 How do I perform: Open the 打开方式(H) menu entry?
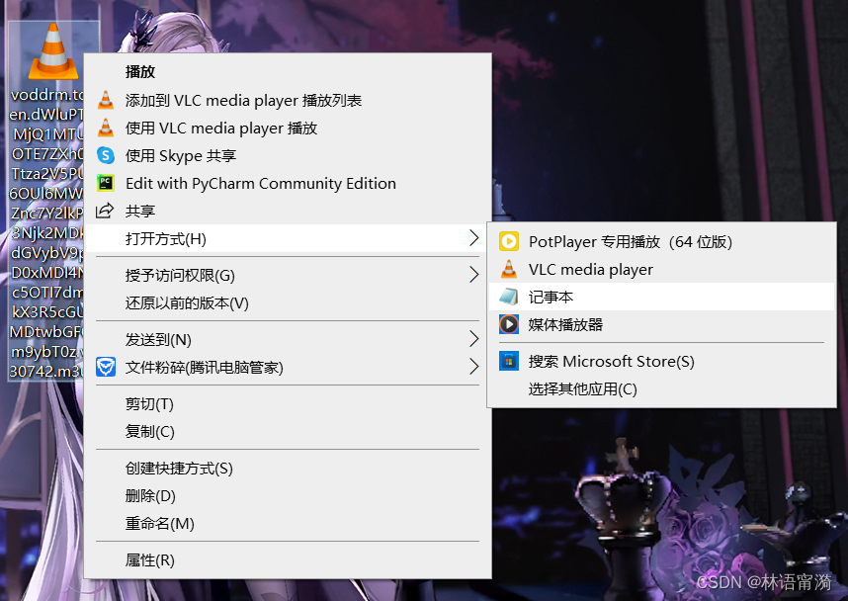(289, 238)
